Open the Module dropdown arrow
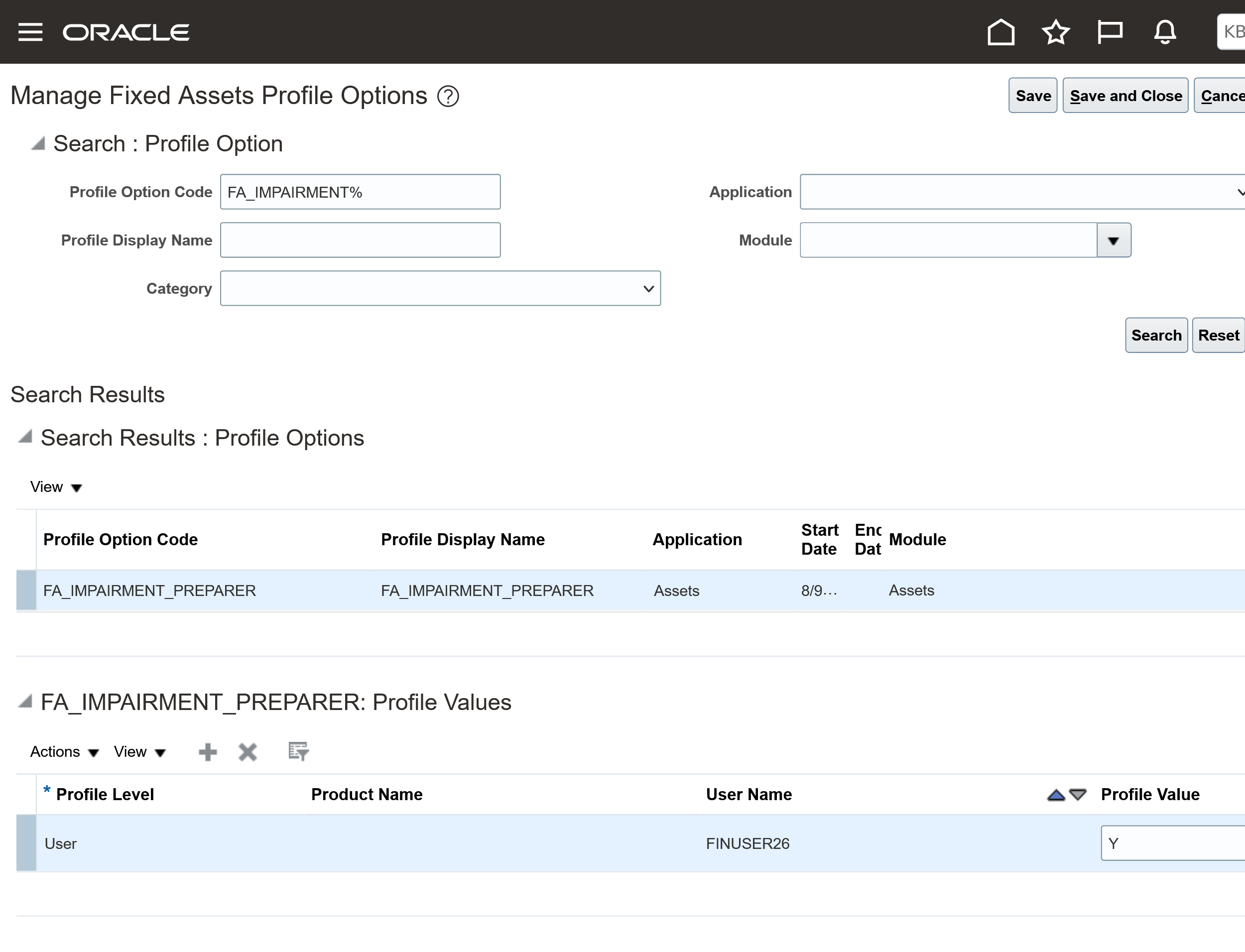Image resolution: width=1245 pixels, height=952 pixels. (x=1114, y=240)
